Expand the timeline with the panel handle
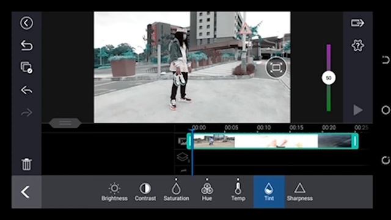The width and height of the screenshot is (391, 220). click(65, 123)
